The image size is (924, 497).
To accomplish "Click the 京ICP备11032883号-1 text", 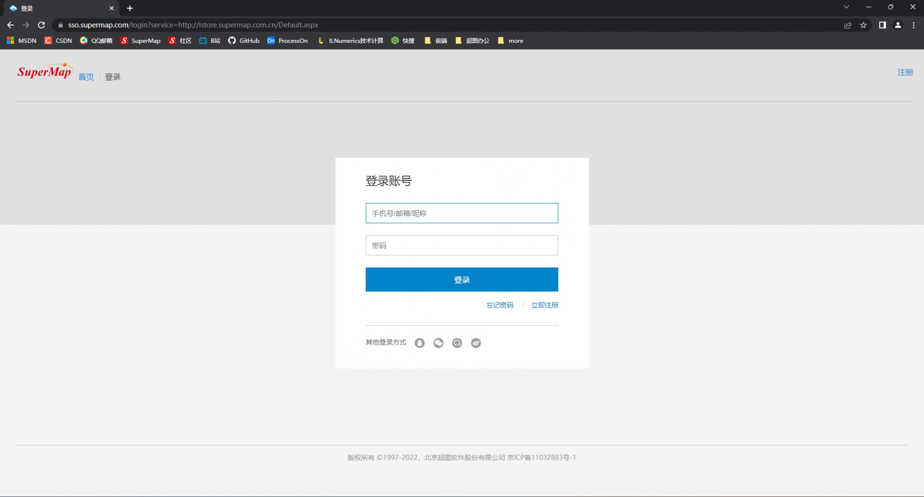I will point(541,457).
